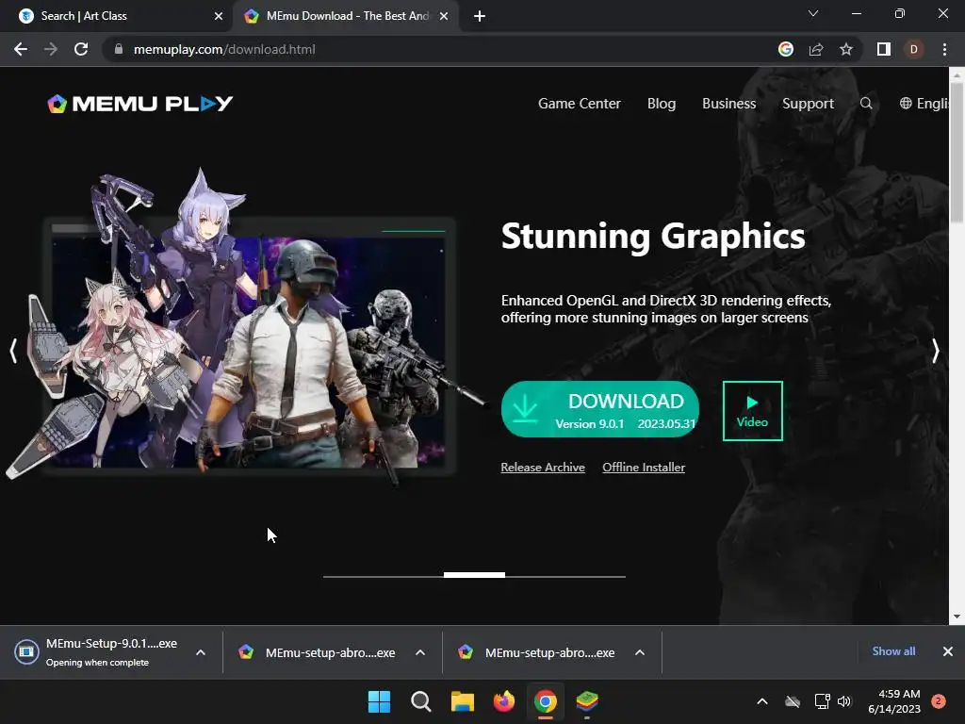The height and width of the screenshot is (724, 965).
Task: Open the Windows Start menu
Action: (379, 701)
